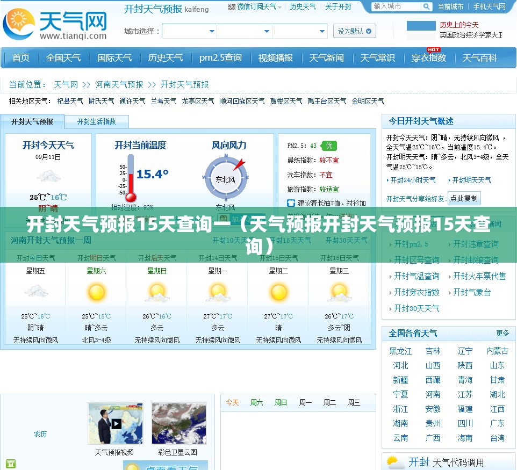Image resolution: width=517 pixels, height=470 pixels.
Task: Click the PM2.5 优 quality badge
Action: (x=329, y=146)
